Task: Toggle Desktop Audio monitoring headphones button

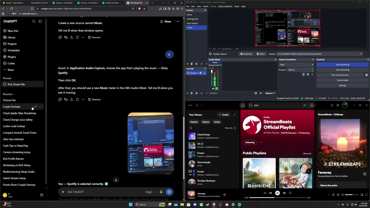Action: tap(217, 88)
